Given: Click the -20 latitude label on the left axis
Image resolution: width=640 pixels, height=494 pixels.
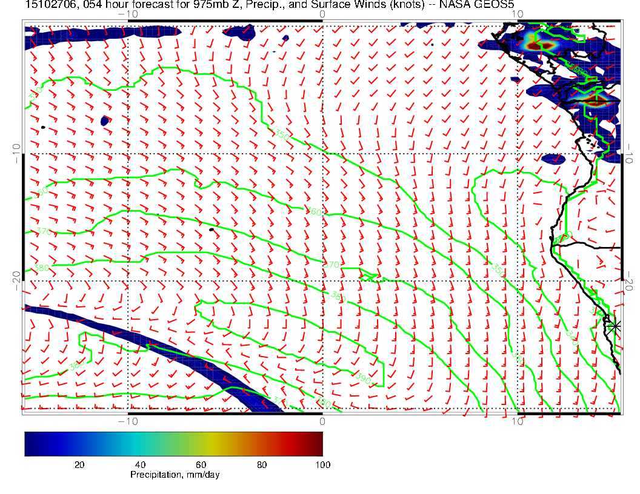Looking at the screenshot, I should [x=16, y=280].
